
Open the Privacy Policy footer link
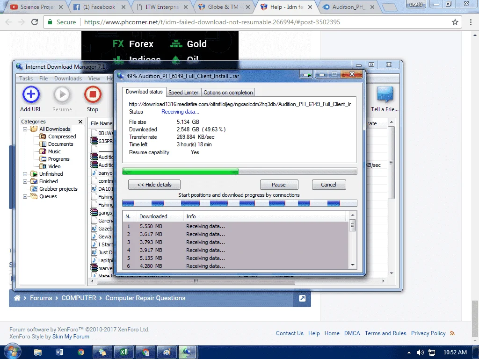pos(428,333)
